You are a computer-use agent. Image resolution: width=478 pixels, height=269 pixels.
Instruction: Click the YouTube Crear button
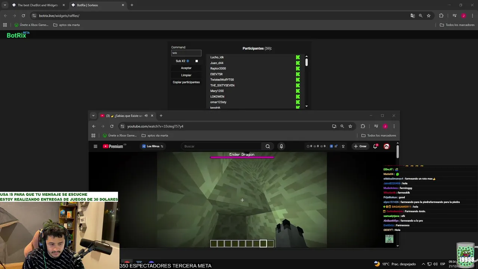[x=360, y=146]
